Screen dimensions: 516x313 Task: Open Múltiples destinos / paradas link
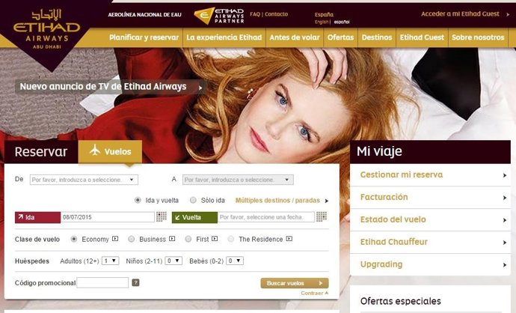click(278, 201)
